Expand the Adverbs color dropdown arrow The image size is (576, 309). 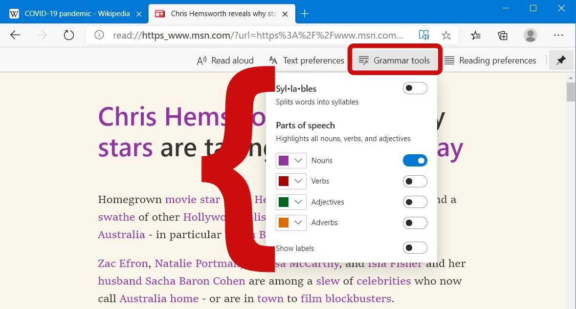coord(298,223)
